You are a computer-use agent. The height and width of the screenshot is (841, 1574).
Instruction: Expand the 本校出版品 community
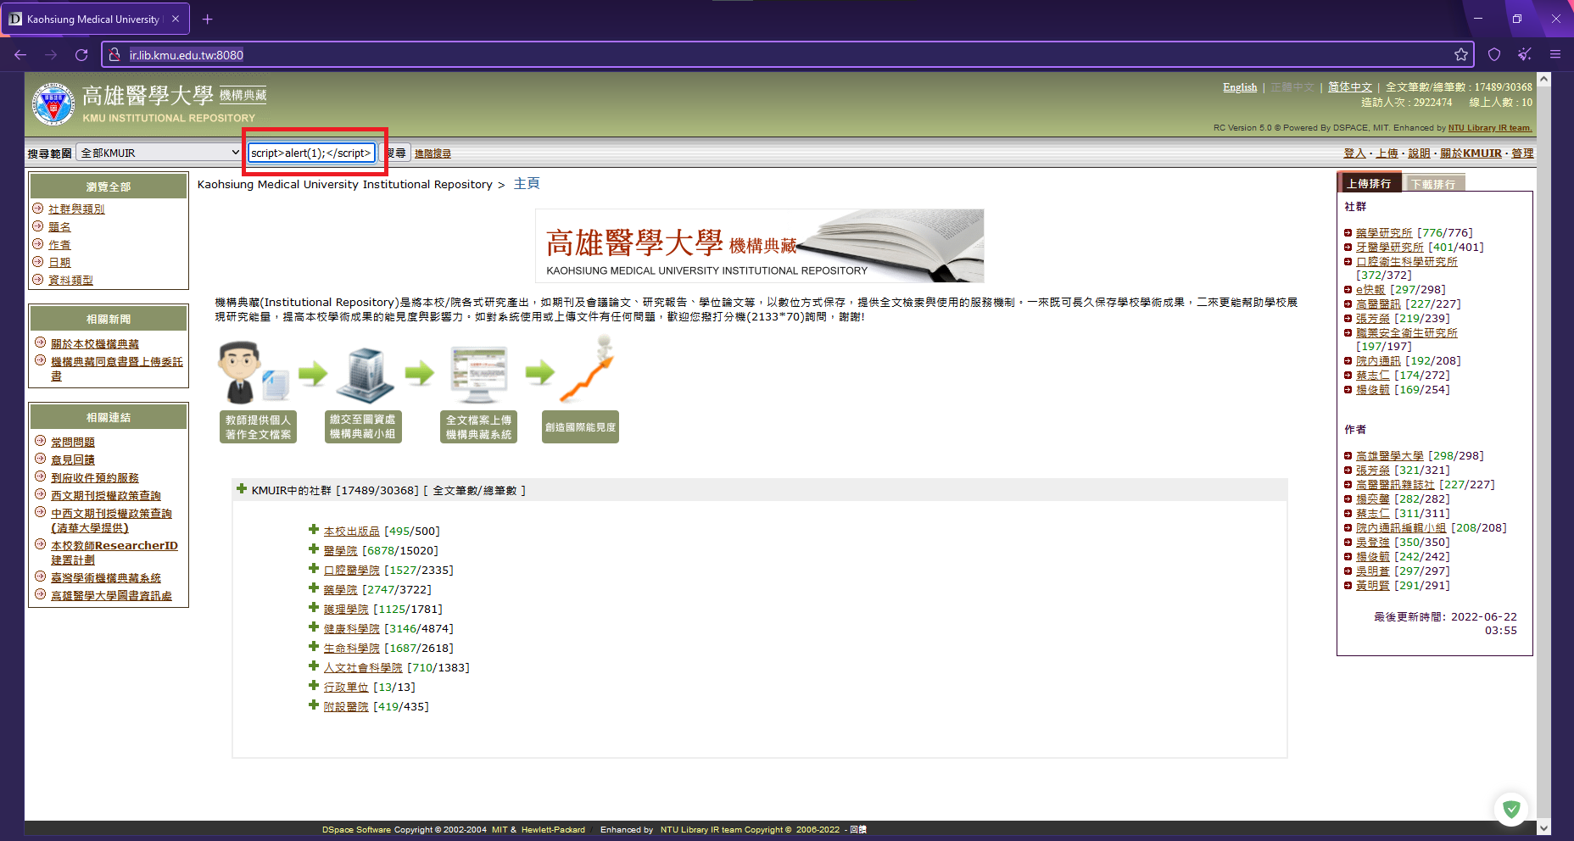point(314,530)
